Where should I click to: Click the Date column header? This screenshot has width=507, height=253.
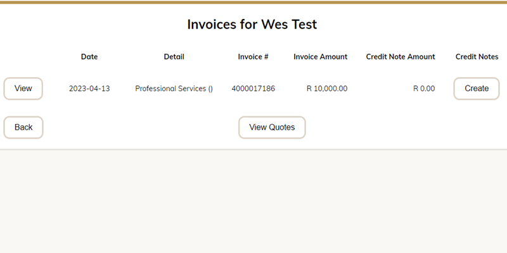[x=89, y=57]
